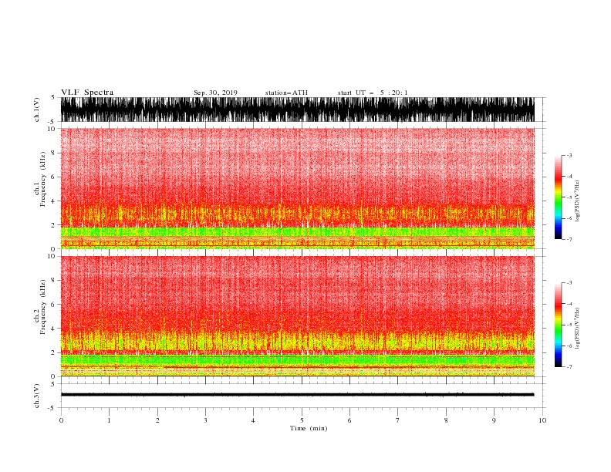Click the time axis tick label '5'
Screen dimensions: 611x472
click(302, 420)
